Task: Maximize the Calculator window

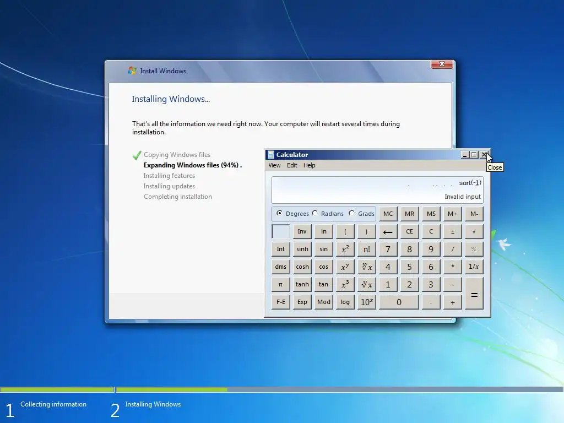Action: point(474,155)
